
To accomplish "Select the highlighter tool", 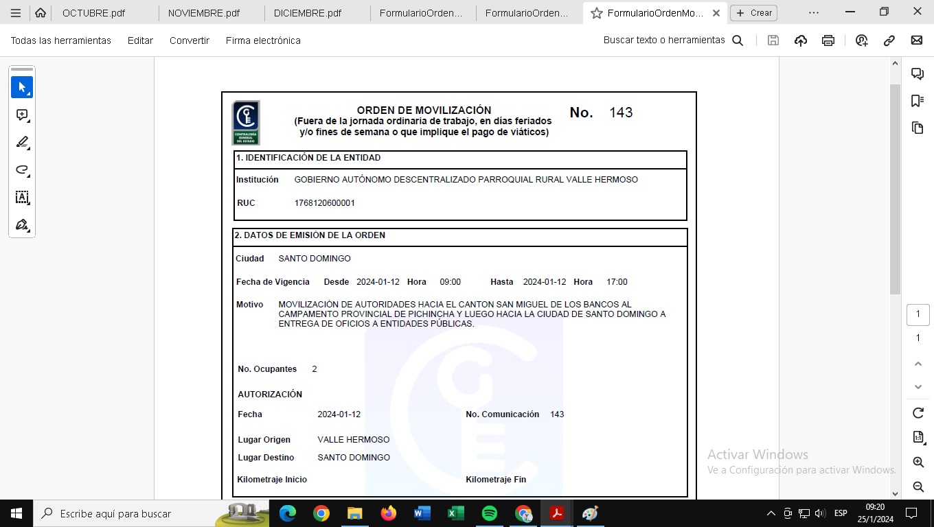I will pyautogui.click(x=22, y=143).
